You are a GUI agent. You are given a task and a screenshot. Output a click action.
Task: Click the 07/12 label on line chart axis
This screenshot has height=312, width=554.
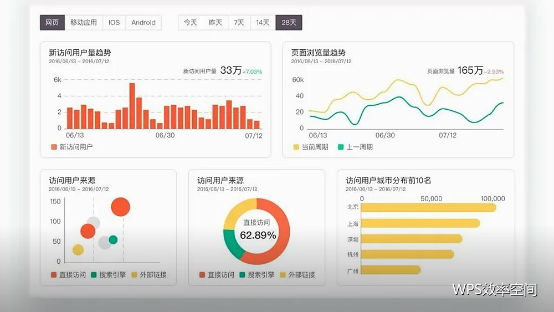448,135
